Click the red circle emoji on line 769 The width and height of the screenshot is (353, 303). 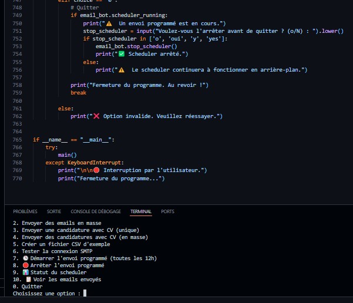(x=96, y=170)
